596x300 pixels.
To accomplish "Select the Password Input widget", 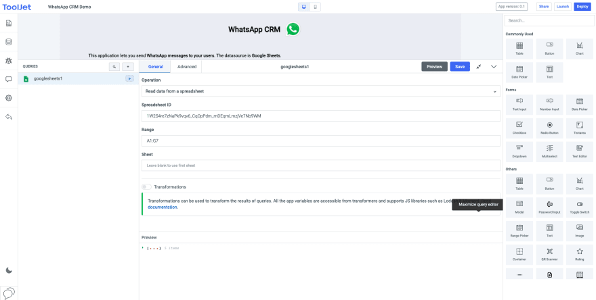I will click(x=550, y=207).
